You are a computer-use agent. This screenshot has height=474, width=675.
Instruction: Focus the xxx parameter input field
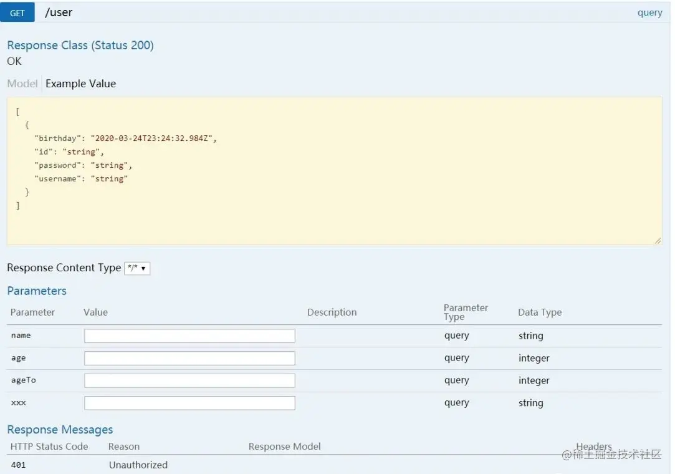click(189, 403)
